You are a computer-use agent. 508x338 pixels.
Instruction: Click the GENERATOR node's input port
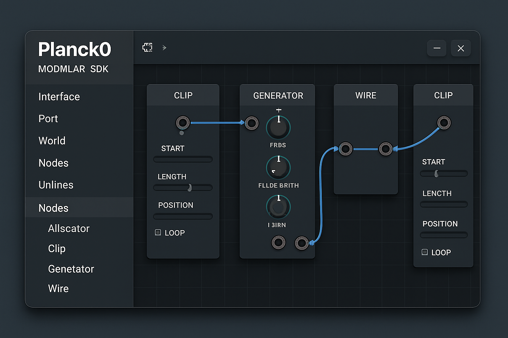click(x=252, y=123)
